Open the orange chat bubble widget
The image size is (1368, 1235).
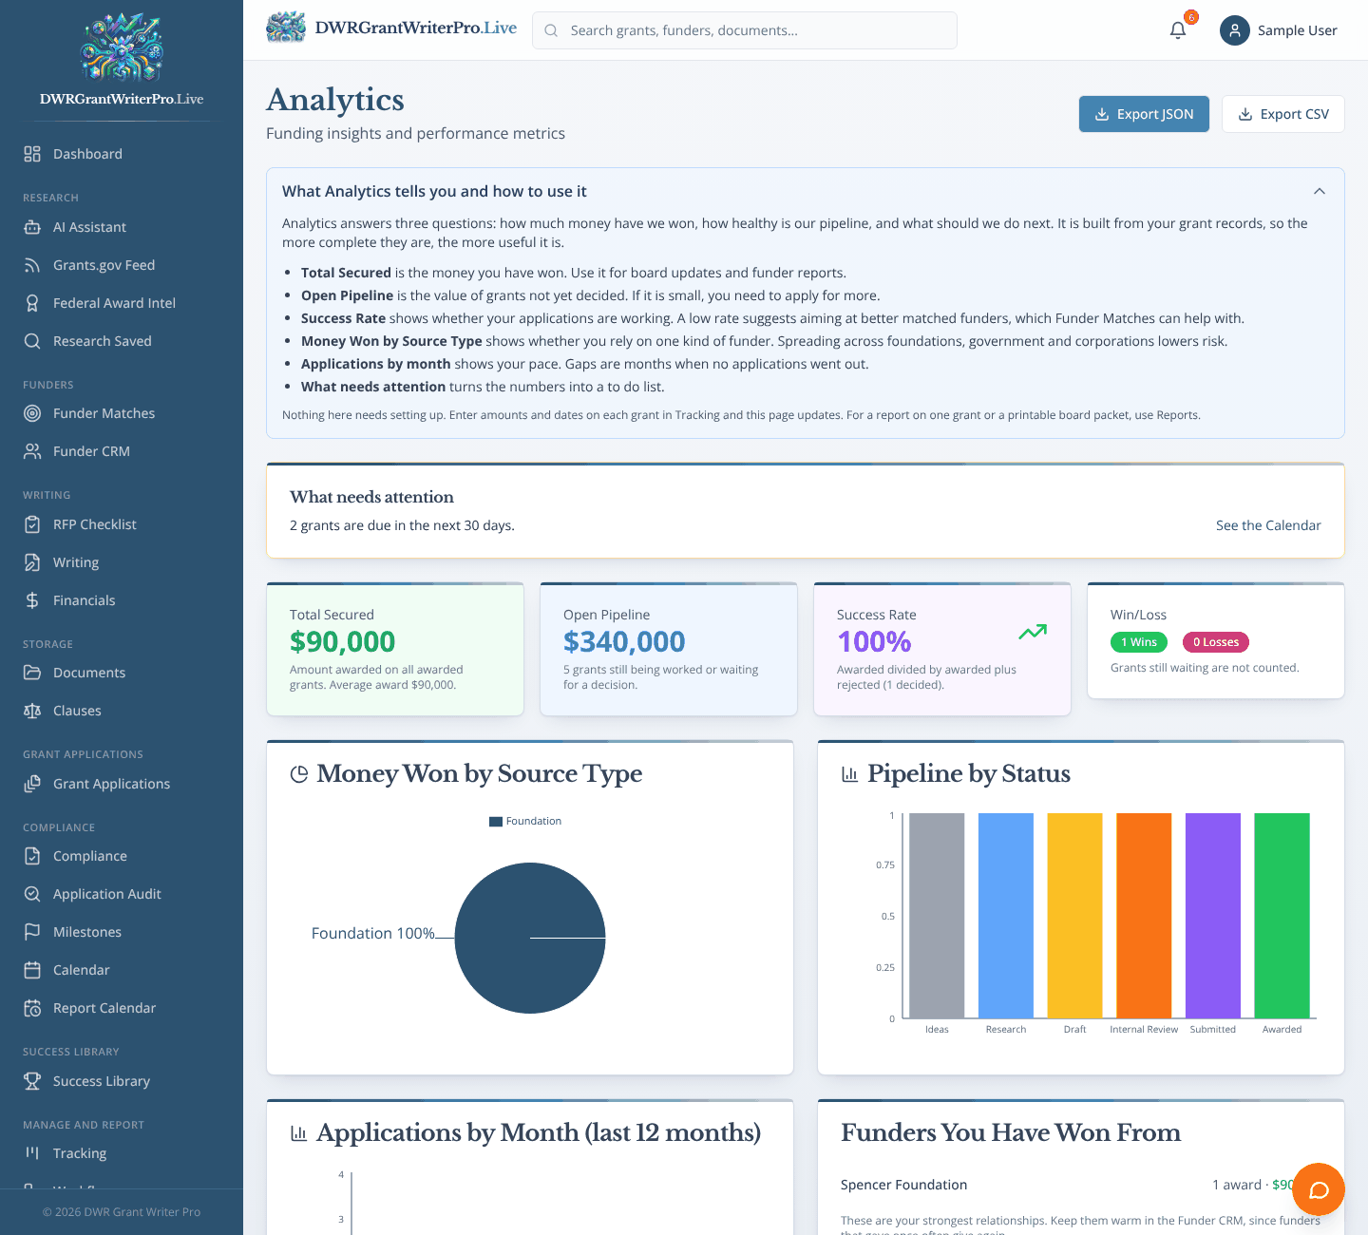coord(1319,1189)
